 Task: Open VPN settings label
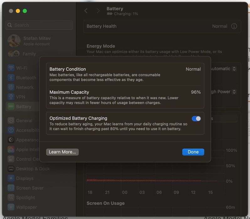pos(21,97)
